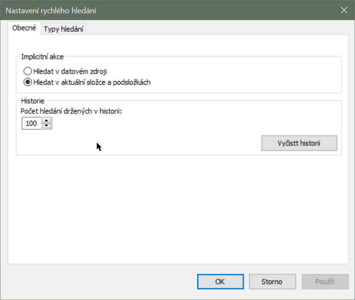Decrease history count with the down arrow
355x300 pixels.
(47, 126)
